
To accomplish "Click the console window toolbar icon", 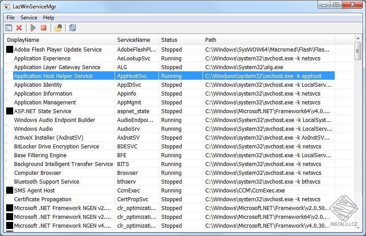I will point(9,28).
